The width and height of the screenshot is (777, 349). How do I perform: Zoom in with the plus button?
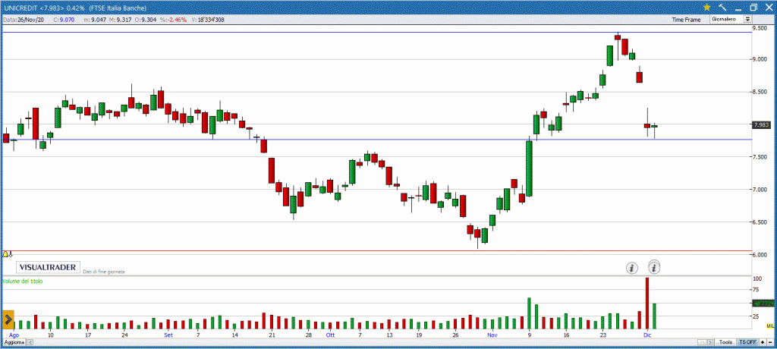pyautogui.click(x=763, y=343)
